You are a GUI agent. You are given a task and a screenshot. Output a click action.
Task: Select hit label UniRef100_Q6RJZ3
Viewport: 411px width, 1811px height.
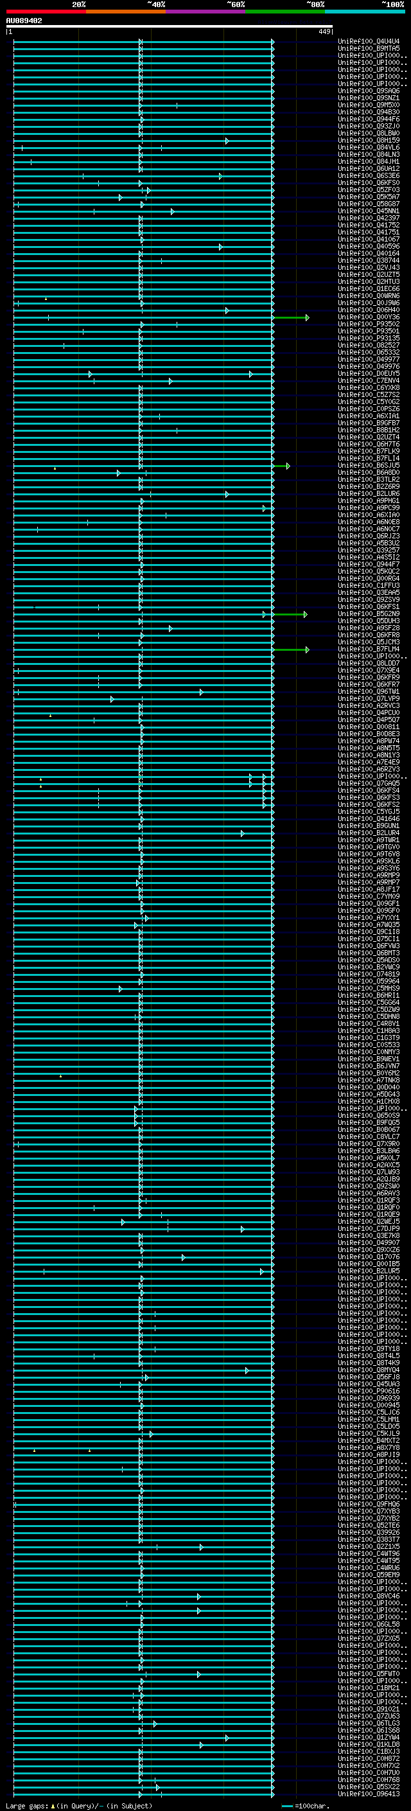coord(369,536)
